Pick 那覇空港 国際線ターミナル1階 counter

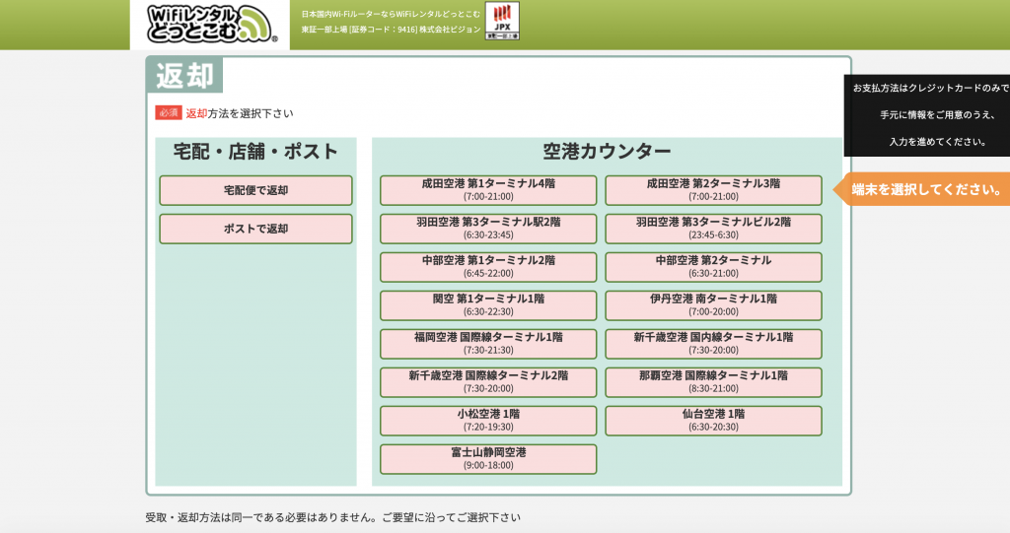pos(713,382)
